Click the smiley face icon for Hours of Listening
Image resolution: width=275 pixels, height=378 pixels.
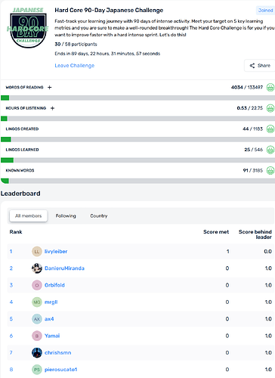[270, 108]
